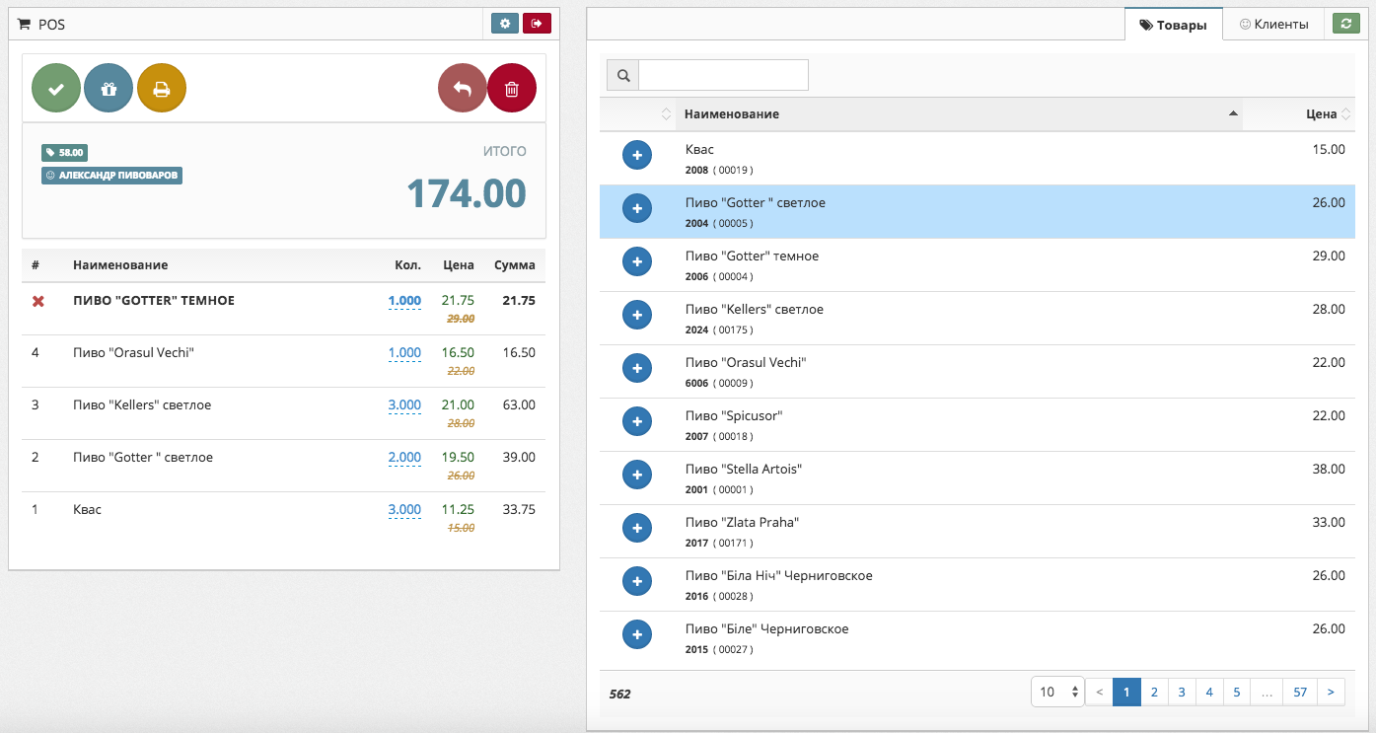Click the 38.00 price of Stella Artois
The height and width of the screenshot is (733, 1376).
point(1329,469)
